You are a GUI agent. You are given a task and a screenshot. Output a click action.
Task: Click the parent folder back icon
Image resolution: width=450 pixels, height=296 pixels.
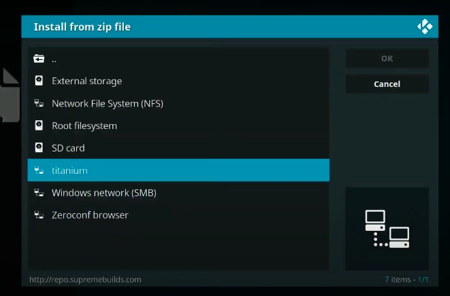click(39, 59)
